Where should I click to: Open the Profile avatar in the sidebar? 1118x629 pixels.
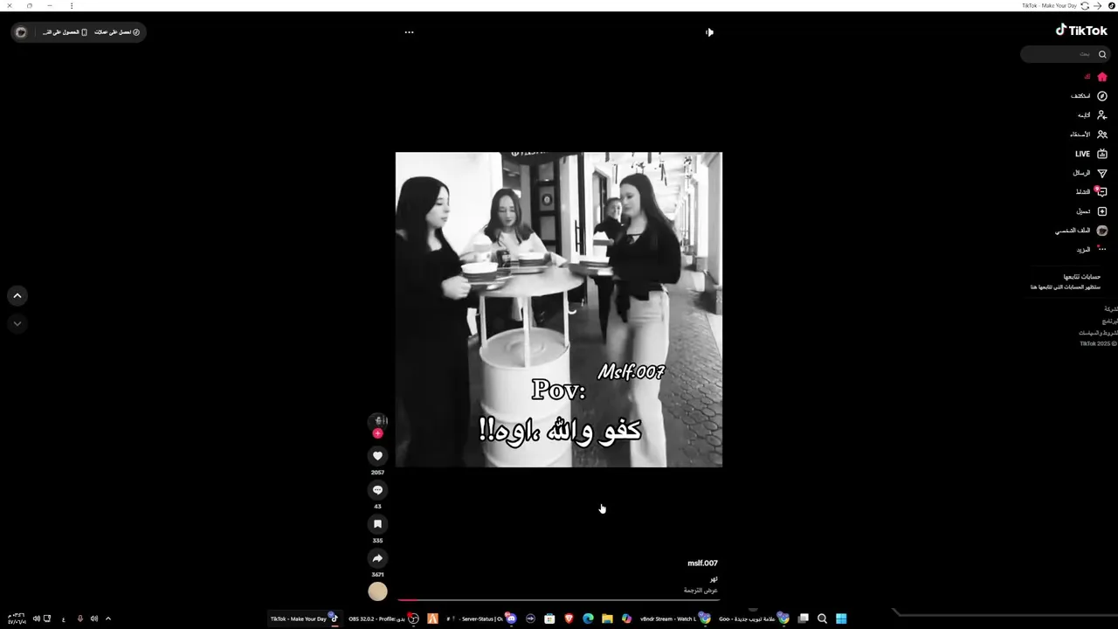1102,231
